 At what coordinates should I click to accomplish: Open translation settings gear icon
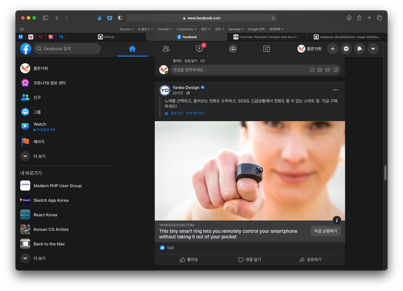point(167,113)
